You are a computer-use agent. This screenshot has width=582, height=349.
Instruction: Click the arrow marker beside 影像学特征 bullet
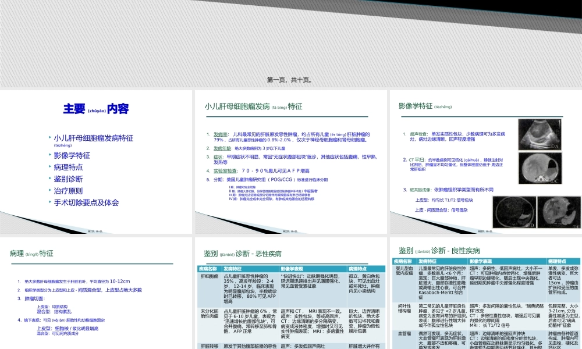(49, 155)
